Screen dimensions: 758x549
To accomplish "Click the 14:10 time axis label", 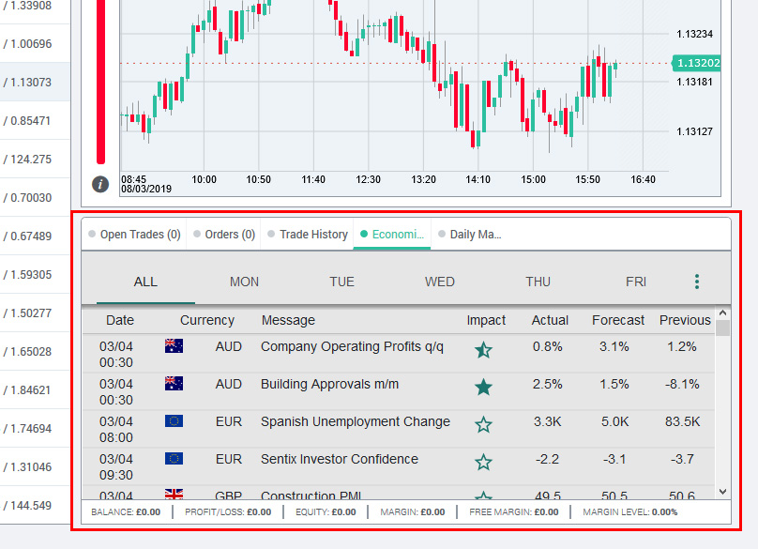I will coord(478,179).
